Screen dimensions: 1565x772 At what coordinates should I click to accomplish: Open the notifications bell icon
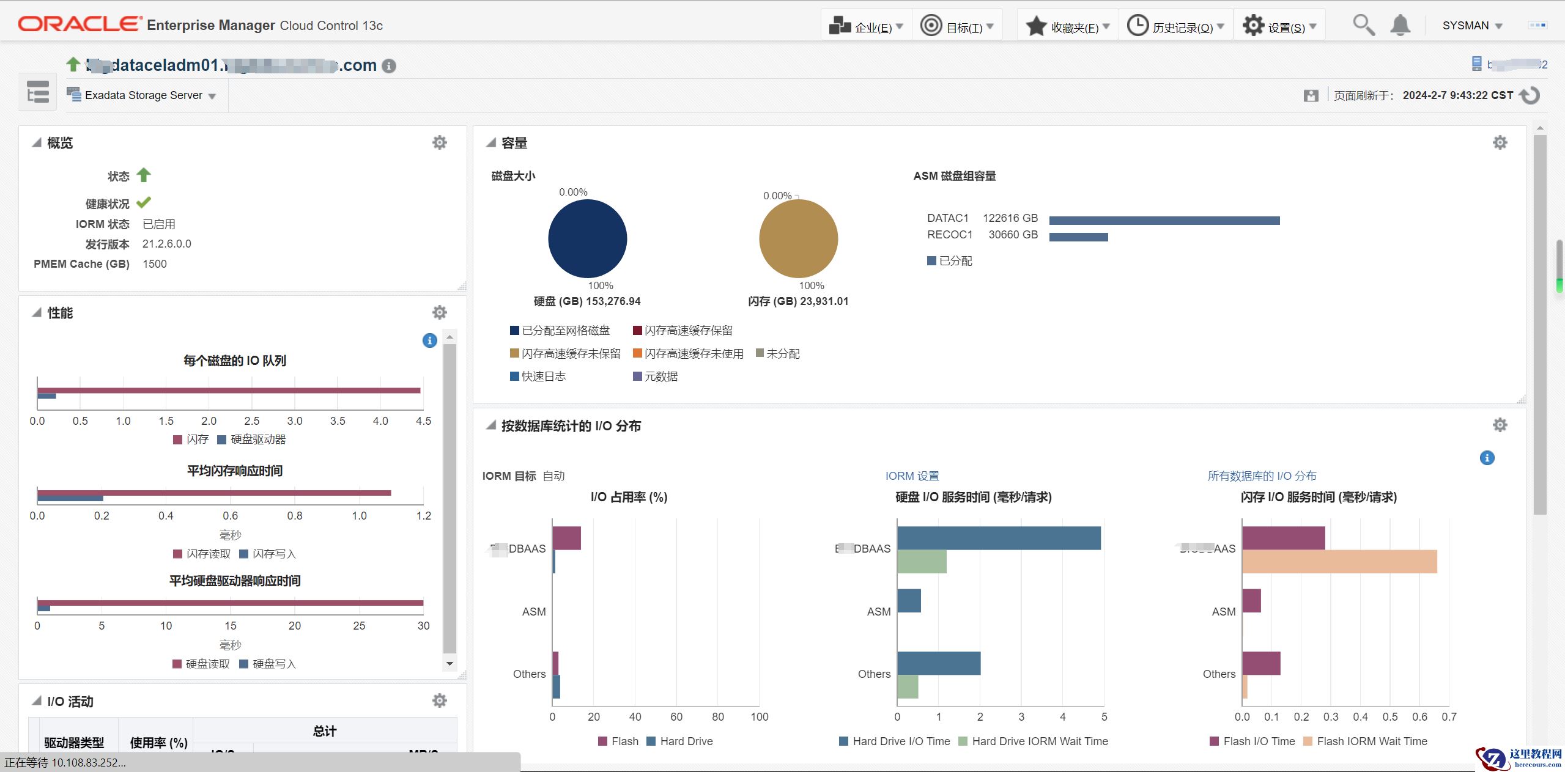click(1400, 26)
